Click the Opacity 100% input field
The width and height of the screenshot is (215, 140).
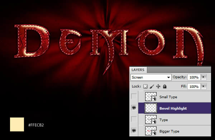(194, 77)
